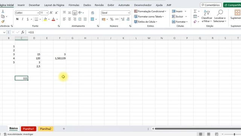
Task: Open Estilos de Célula menu
Action: click(x=146, y=22)
